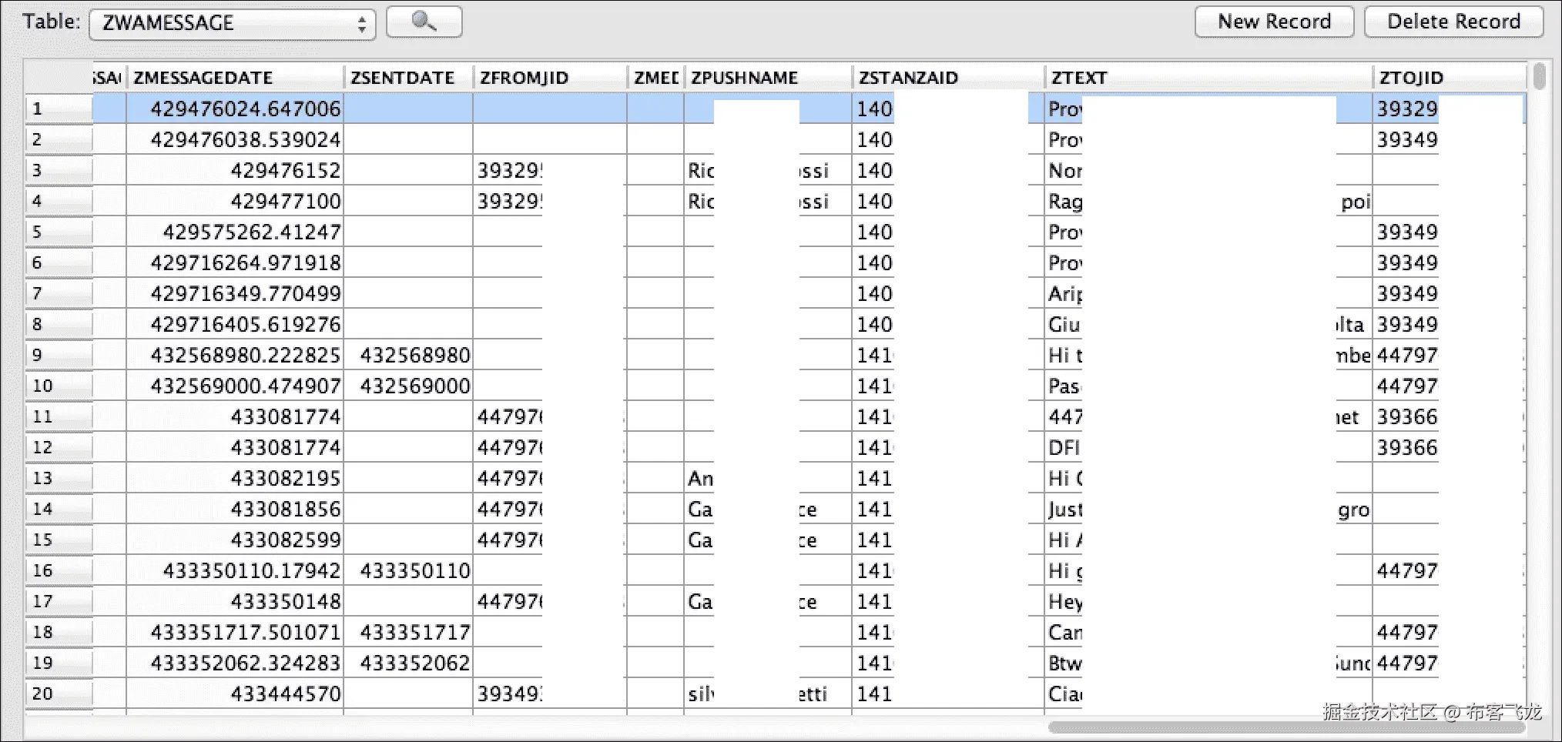The width and height of the screenshot is (1562, 742).
Task: Select cell value 429716349.770499
Action: 235,293
